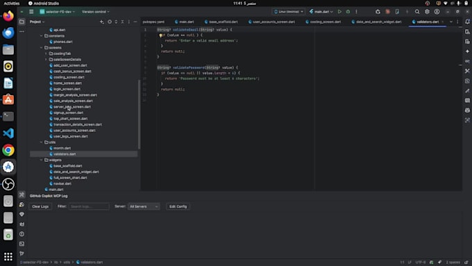Screen dimensions: 472x266
Task: Switch to base_scaffold.dart tab
Action: (221, 22)
